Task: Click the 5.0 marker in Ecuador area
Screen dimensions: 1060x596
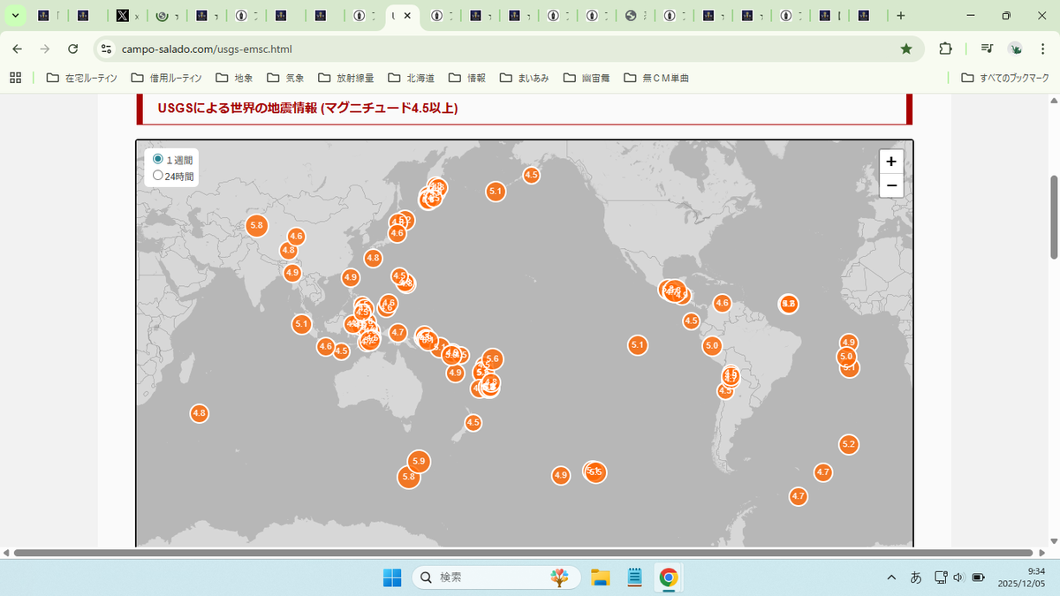Action: [x=712, y=345]
